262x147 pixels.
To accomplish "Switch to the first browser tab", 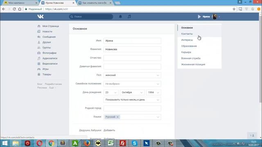I will (x=20, y=3).
